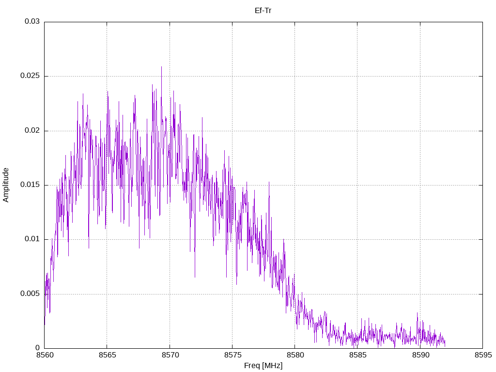Click the y-axis tick value 0.03
The height and width of the screenshot is (372, 496).
coord(32,21)
